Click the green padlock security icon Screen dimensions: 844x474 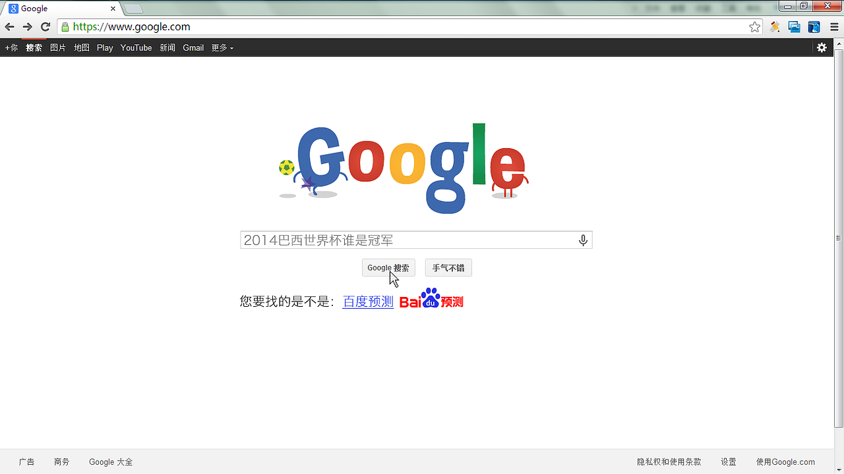pos(65,27)
